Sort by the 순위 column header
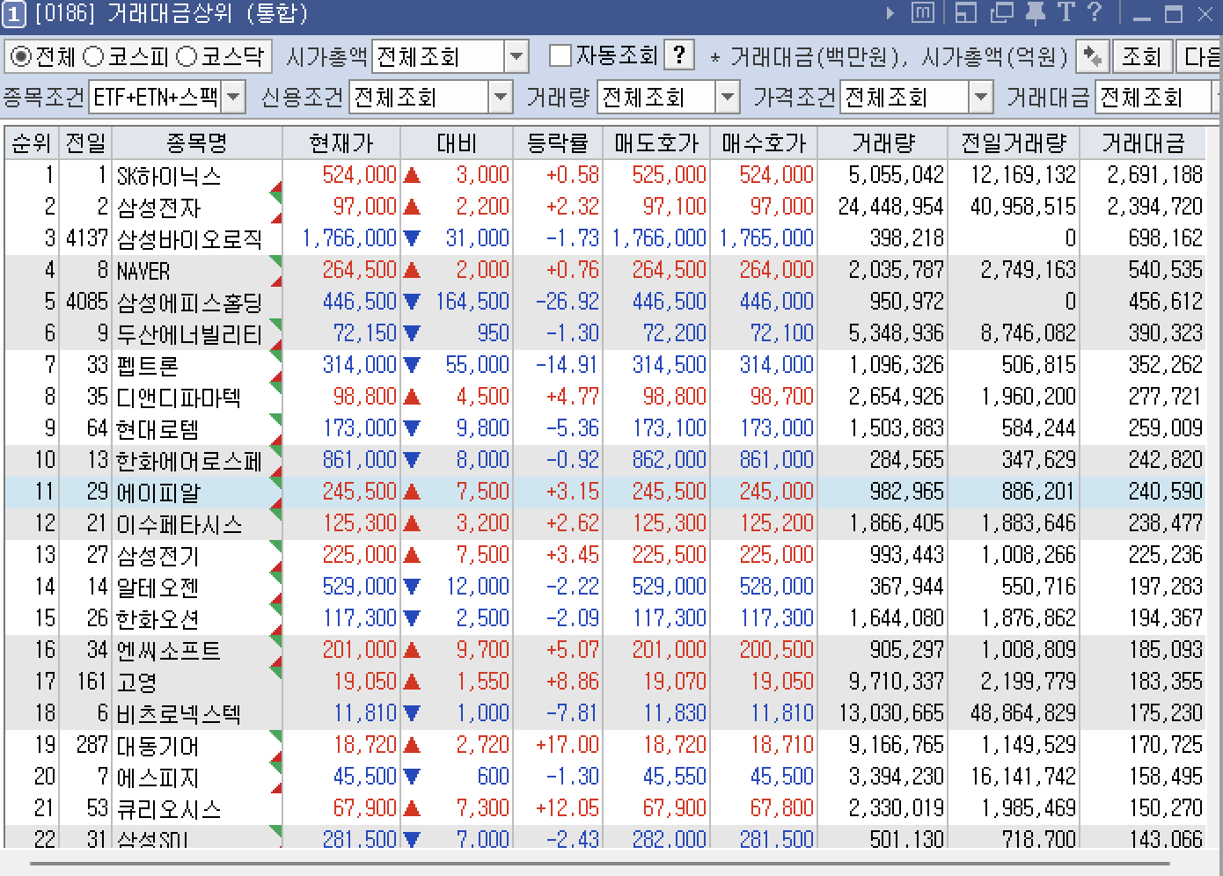This screenshot has width=1223, height=876. click(x=32, y=142)
